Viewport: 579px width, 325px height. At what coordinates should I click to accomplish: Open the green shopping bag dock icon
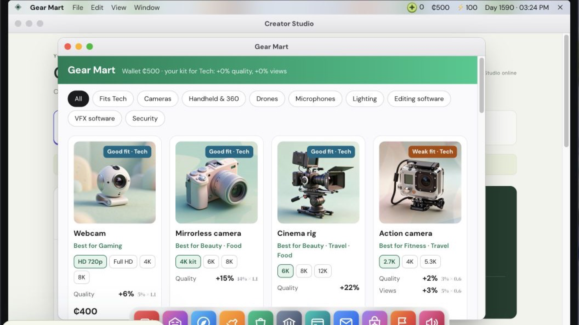pos(261,318)
